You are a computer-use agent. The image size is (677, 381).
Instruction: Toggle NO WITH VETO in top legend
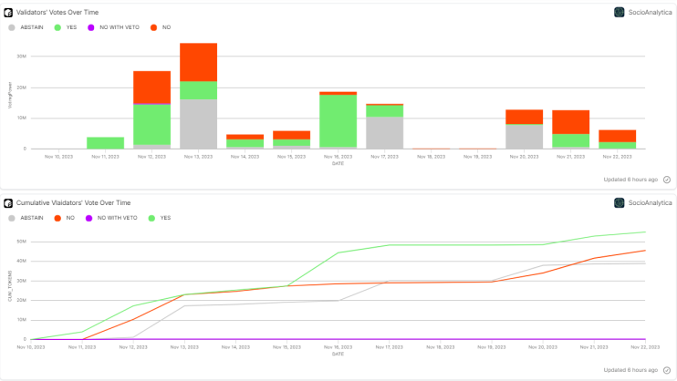point(113,27)
